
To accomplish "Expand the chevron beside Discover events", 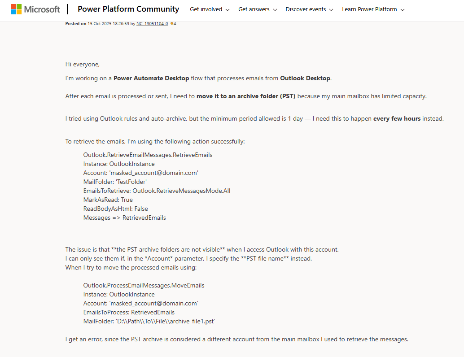I will pos(331,10).
